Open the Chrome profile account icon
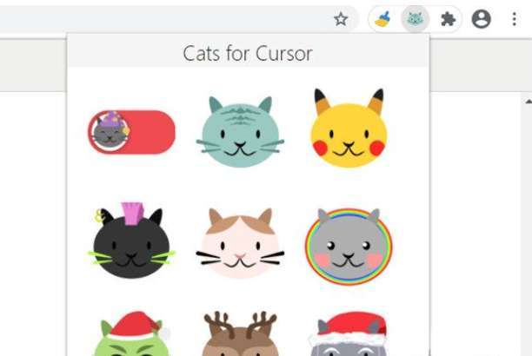 pyautogui.click(x=481, y=19)
